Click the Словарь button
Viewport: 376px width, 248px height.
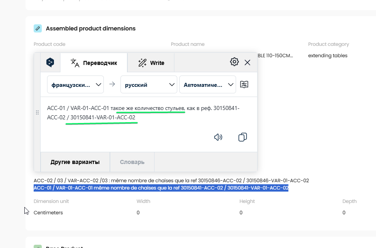[132, 162]
